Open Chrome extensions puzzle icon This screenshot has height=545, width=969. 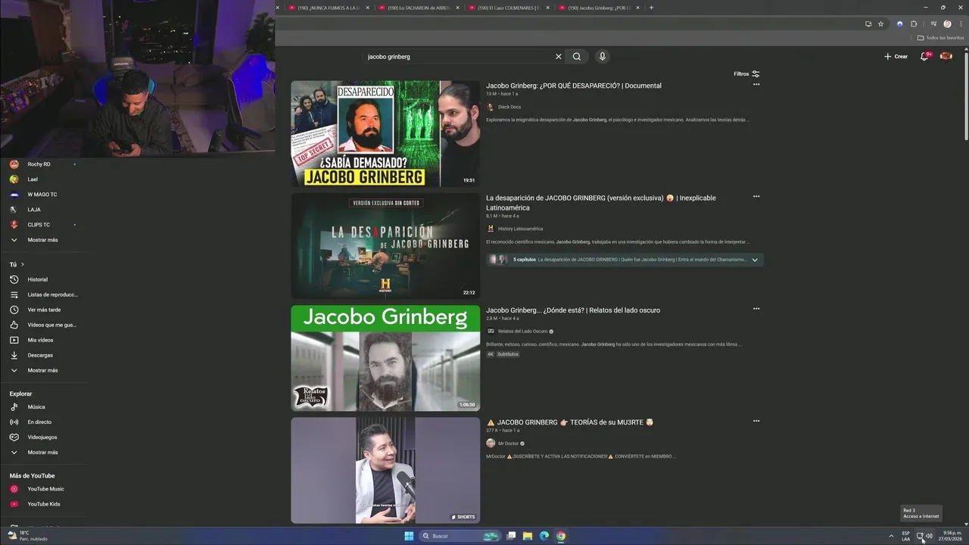coord(914,24)
